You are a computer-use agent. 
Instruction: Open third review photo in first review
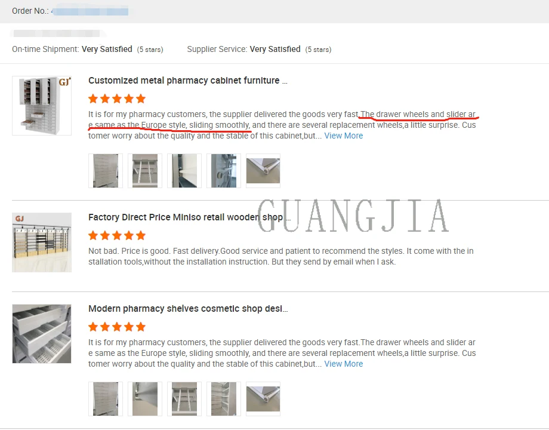[x=184, y=171]
